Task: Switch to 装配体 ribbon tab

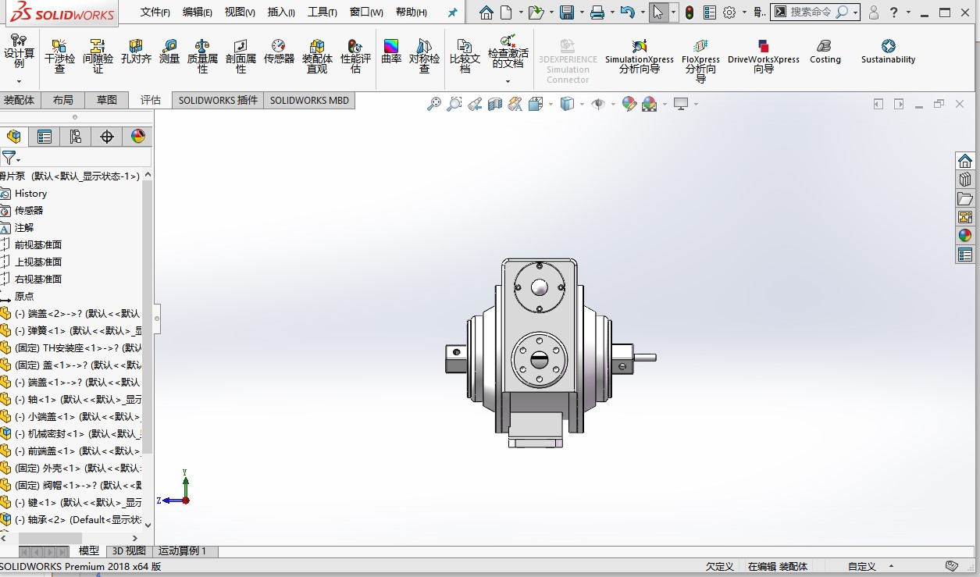Action: point(20,100)
